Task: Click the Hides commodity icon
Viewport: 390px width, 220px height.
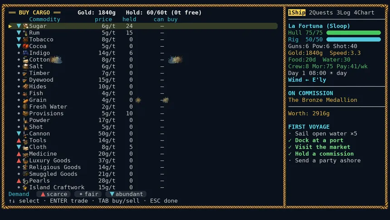Action: click(x=25, y=86)
